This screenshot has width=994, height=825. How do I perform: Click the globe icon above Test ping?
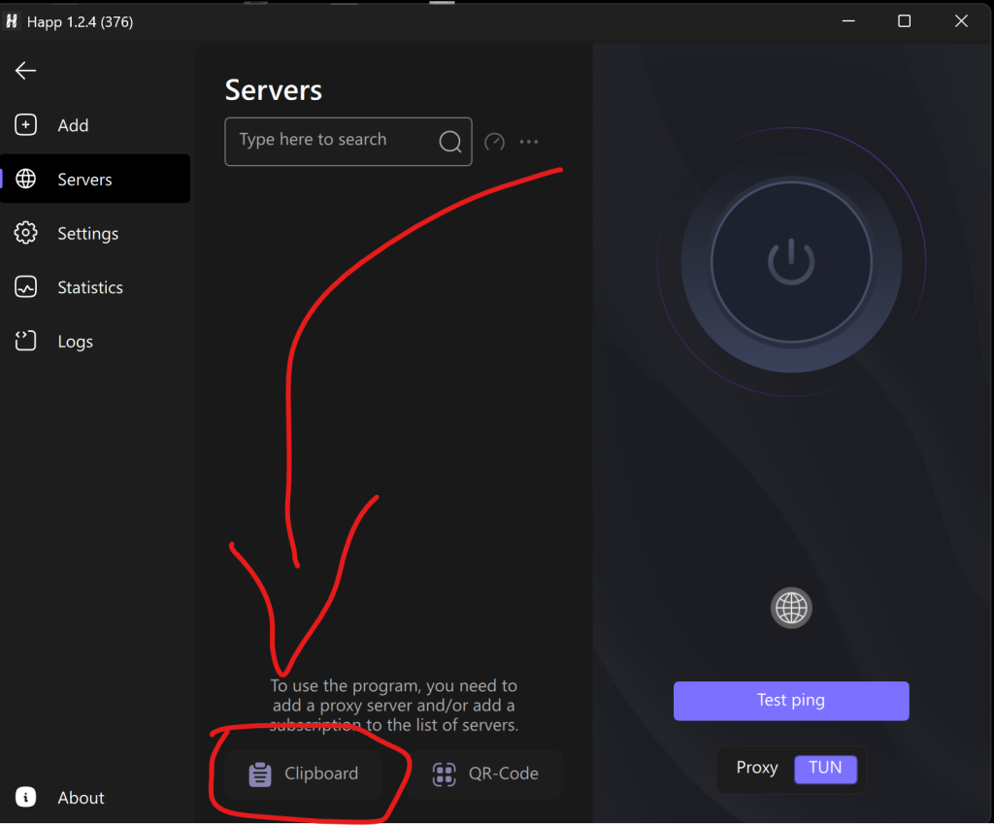tap(791, 609)
